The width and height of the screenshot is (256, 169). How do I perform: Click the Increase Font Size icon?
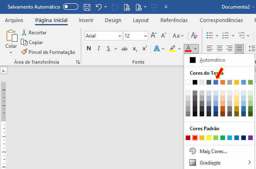(x=154, y=35)
